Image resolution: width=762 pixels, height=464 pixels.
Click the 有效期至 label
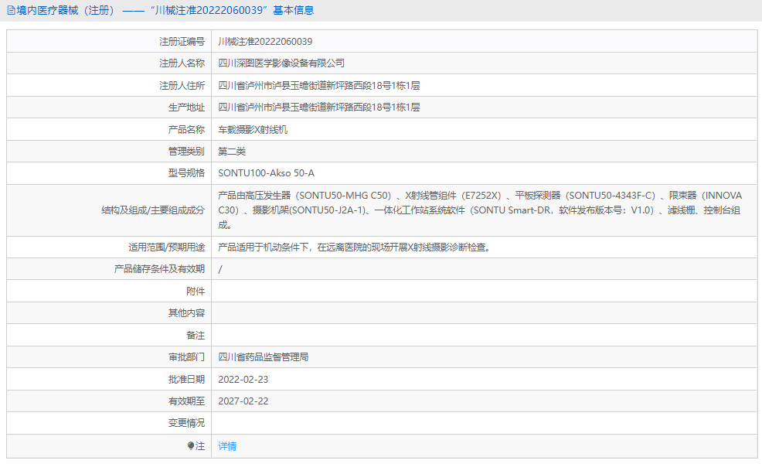point(186,401)
